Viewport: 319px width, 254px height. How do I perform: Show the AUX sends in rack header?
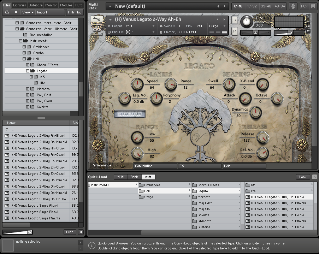[x=304, y=6]
